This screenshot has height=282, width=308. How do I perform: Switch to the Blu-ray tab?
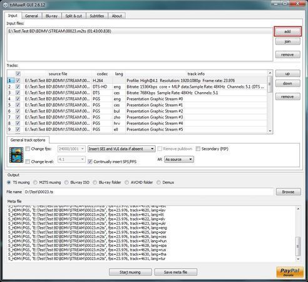(51, 16)
